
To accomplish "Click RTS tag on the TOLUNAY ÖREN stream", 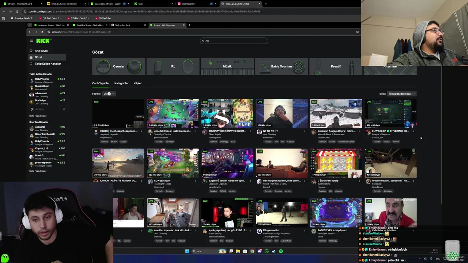I will coord(233,142).
